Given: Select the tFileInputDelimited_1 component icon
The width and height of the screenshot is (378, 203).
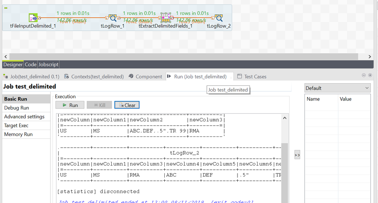Looking at the screenshot, I should pos(33,18).
